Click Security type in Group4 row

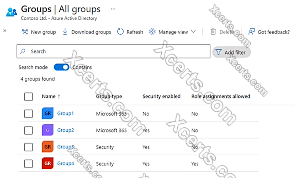[105, 164]
